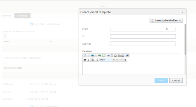Viewport: 196px width, 107px height.
Task: Click inside the Message editor body
Action: (131, 68)
